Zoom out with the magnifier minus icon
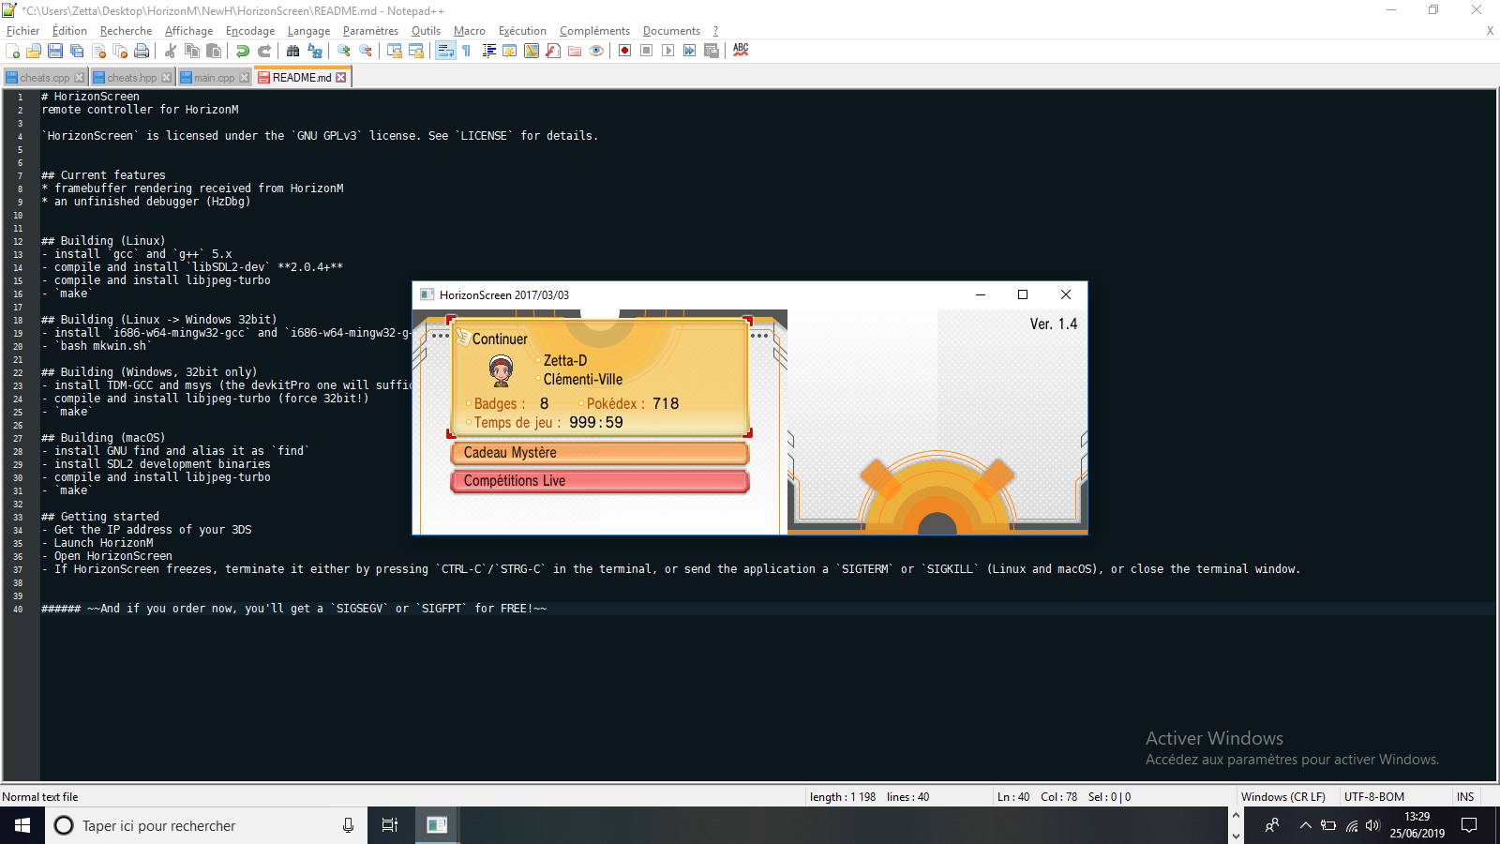This screenshot has width=1500, height=844. pos(366,51)
